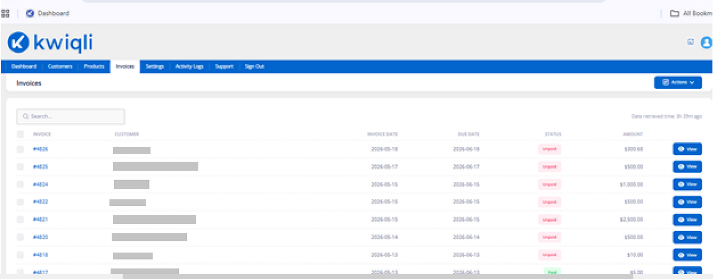This screenshot has width=713, height=279.
Task: Open the user profile avatar icon
Action: [707, 42]
